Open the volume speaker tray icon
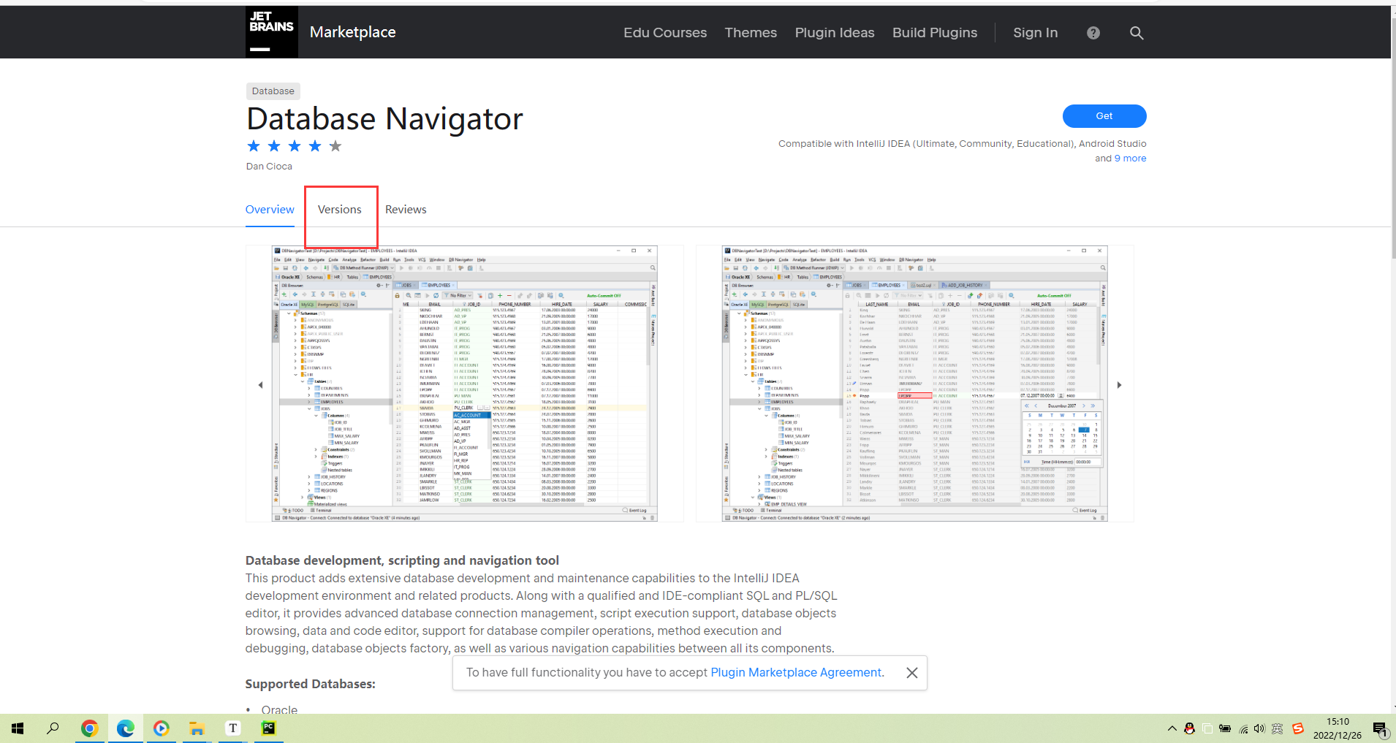 (1259, 728)
